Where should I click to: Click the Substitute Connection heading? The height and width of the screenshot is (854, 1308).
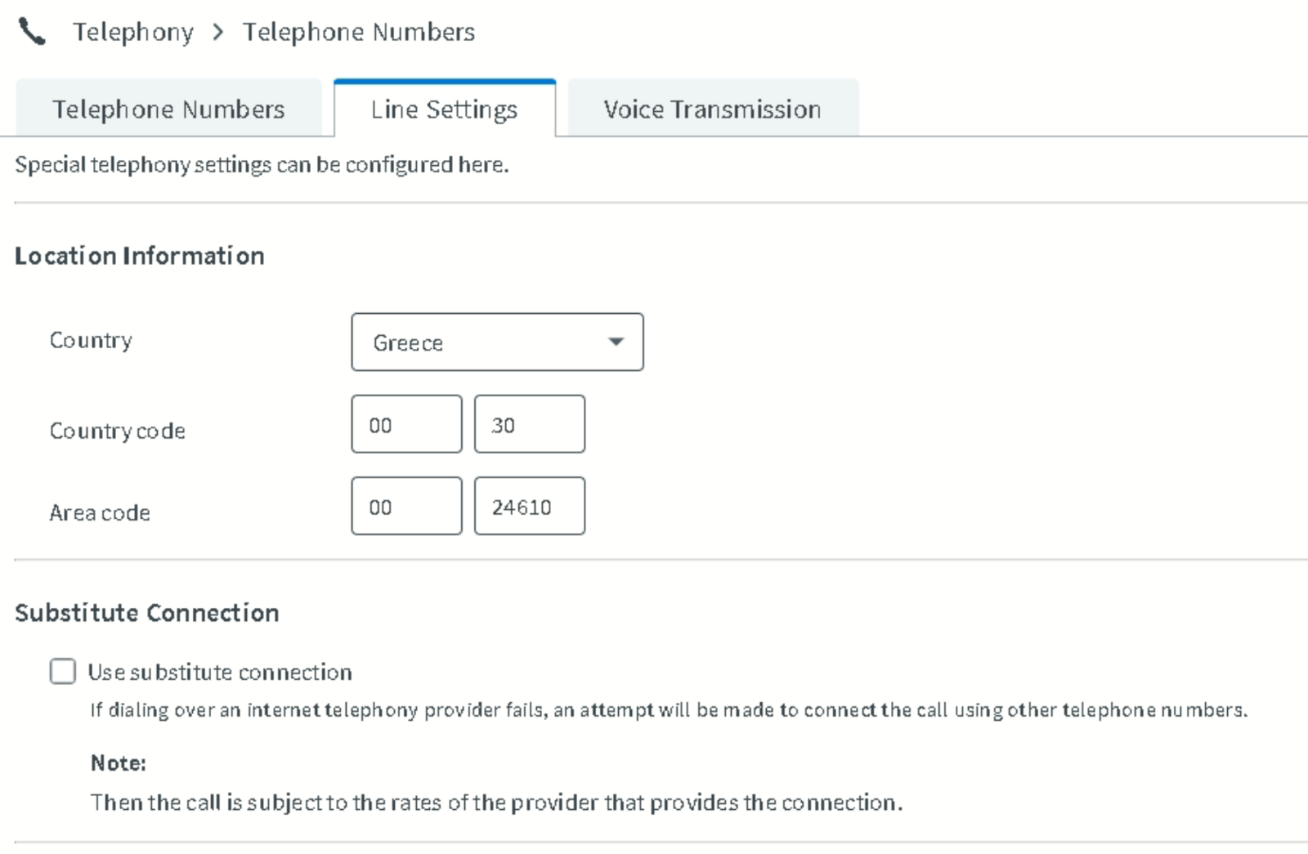click(x=147, y=613)
